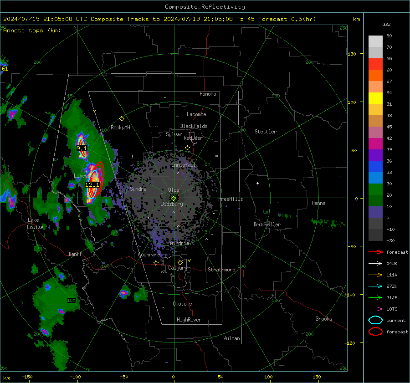Click the yellow diamond marker above RedDeer label

click(187, 148)
